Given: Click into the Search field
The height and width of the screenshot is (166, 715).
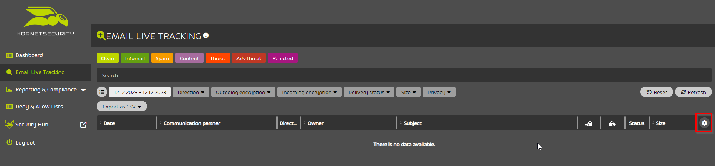Looking at the screenshot, I should [x=404, y=75].
